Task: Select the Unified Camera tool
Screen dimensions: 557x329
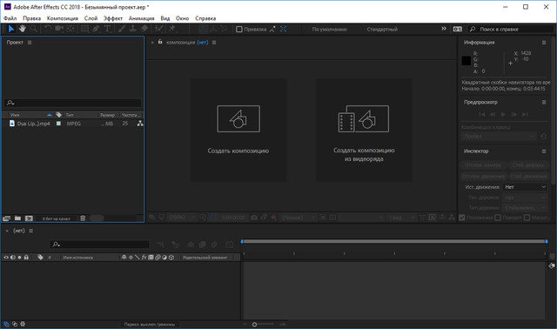Action: click(59, 29)
